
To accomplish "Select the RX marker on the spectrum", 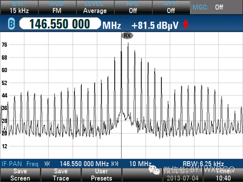I will click(x=127, y=35).
